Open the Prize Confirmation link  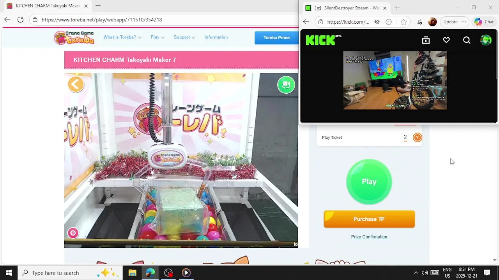click(x=369, y=237)
